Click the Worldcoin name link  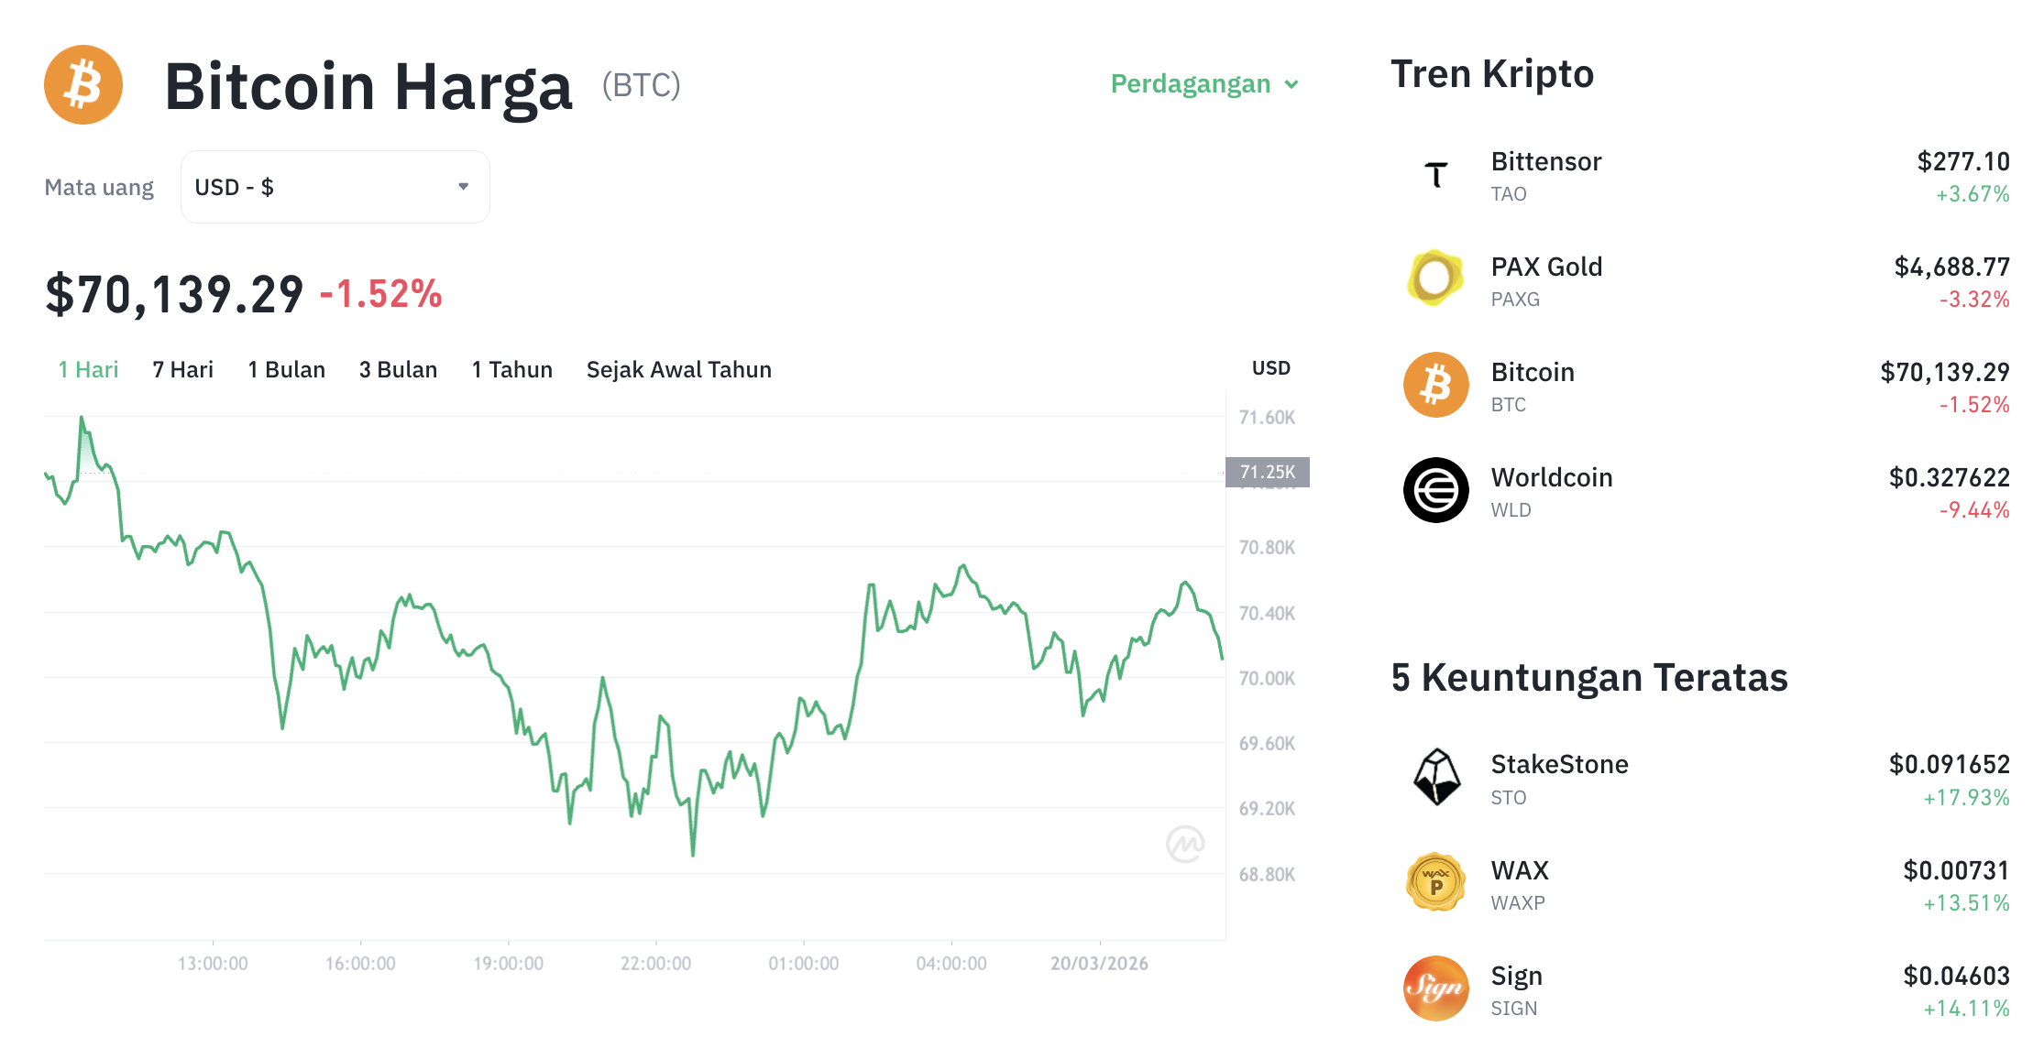coord(1553,476)
